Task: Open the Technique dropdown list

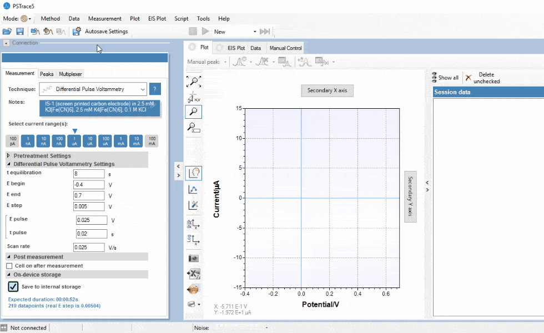Action: [93, 89]
